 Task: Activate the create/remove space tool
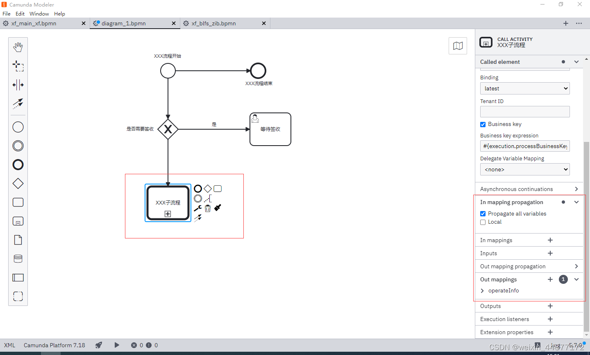[x=18, y=85]
